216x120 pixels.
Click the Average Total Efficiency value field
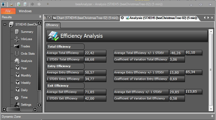[x=95, y=53]
